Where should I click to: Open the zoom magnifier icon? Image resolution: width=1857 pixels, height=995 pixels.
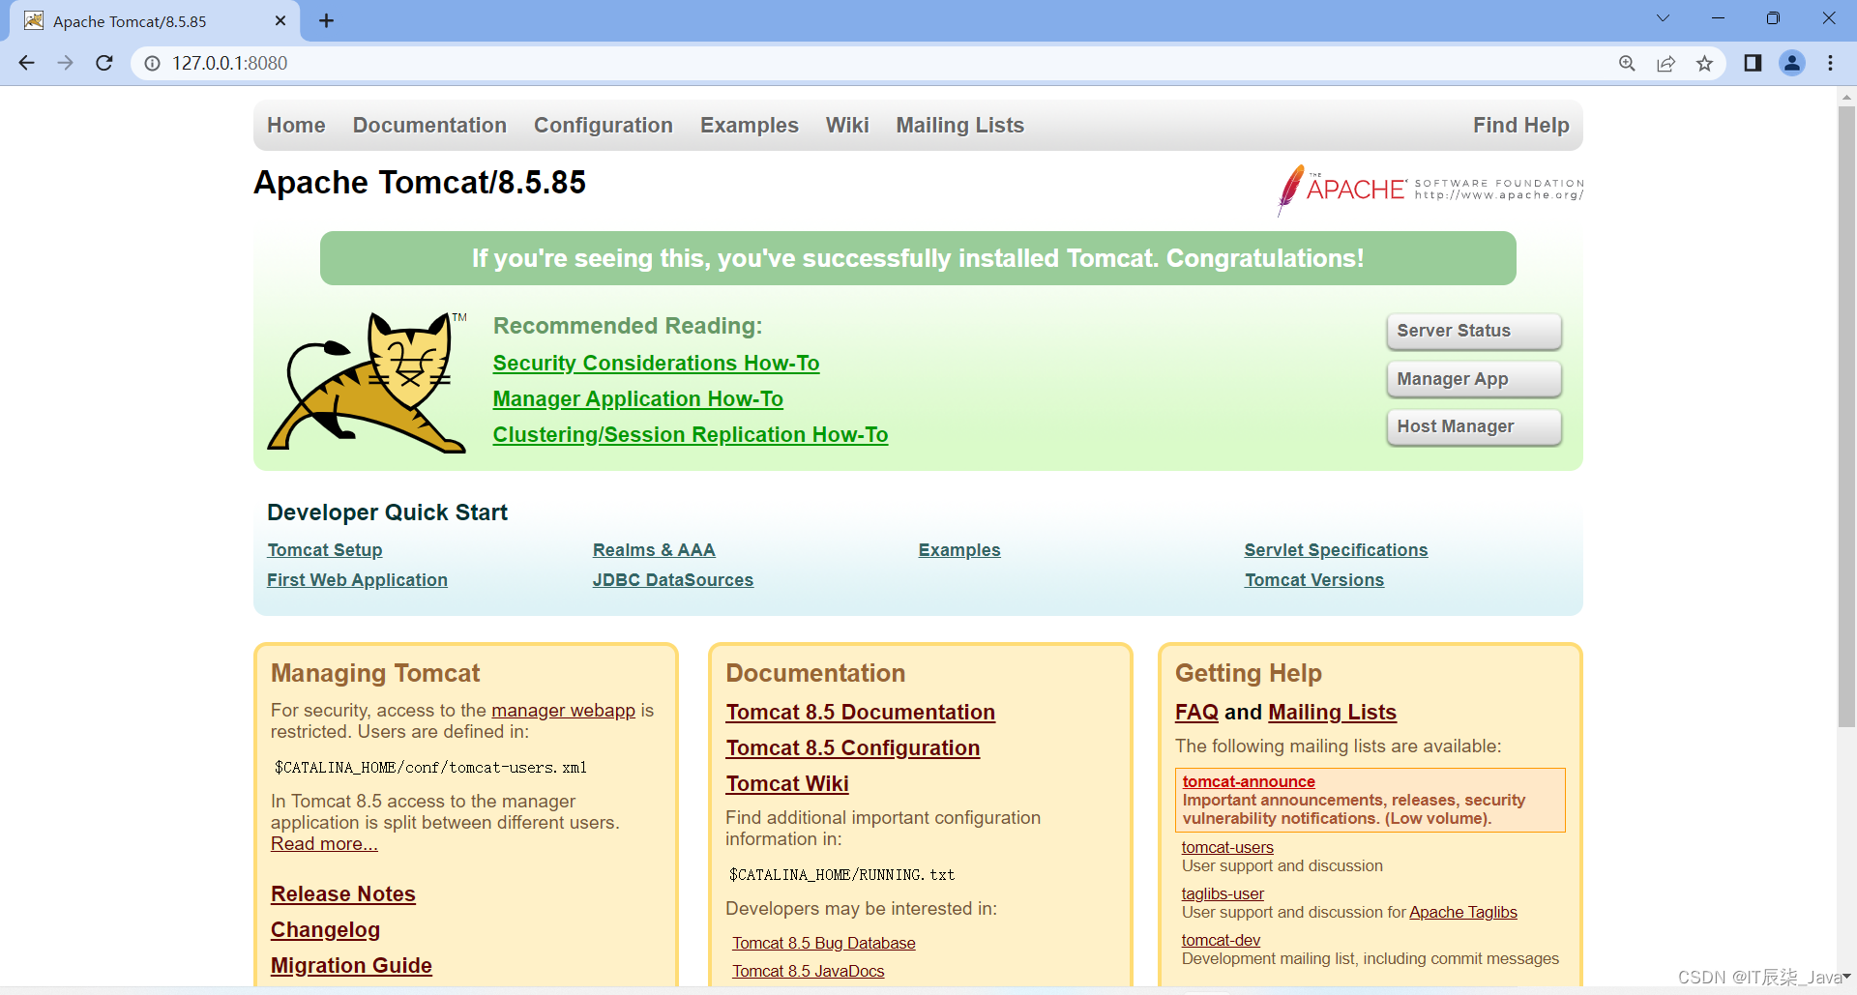tap(1627, 63)
